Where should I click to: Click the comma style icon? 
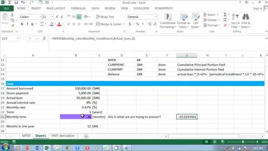tap(143, 24)
